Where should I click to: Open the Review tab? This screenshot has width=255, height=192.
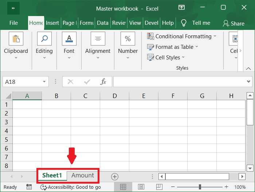click(x=119, y=23)
